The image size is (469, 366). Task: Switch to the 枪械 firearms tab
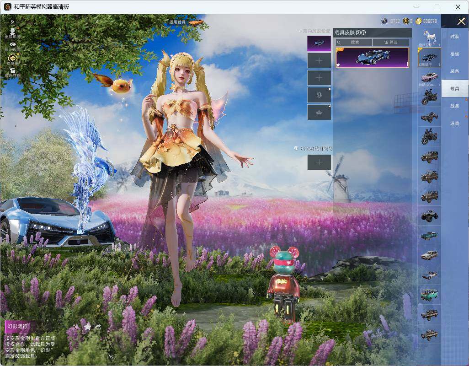coord(455,54)
